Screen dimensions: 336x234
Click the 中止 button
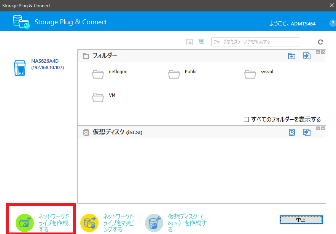click(x=301, y=220)
